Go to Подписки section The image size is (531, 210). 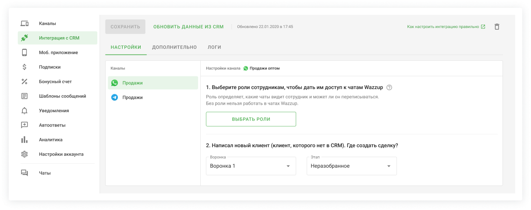pyautogui.click(x=50, y=67)
